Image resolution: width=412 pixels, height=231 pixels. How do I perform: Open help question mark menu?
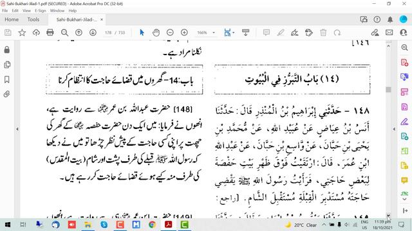[377, 19]
